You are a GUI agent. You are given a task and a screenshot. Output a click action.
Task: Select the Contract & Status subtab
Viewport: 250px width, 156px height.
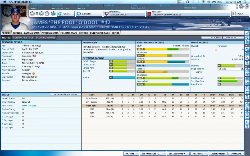23,38
